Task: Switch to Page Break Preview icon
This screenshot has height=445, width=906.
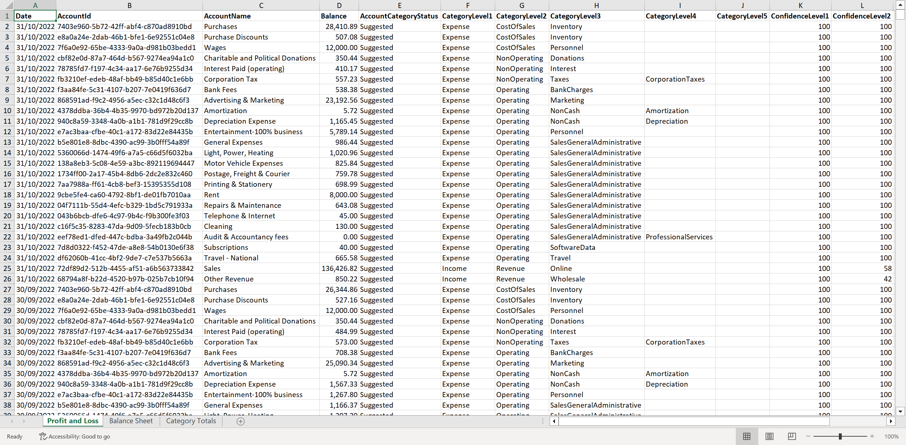Action: 792,436
